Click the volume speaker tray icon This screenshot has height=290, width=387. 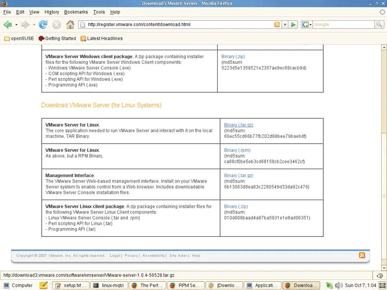tap(339, 285)
